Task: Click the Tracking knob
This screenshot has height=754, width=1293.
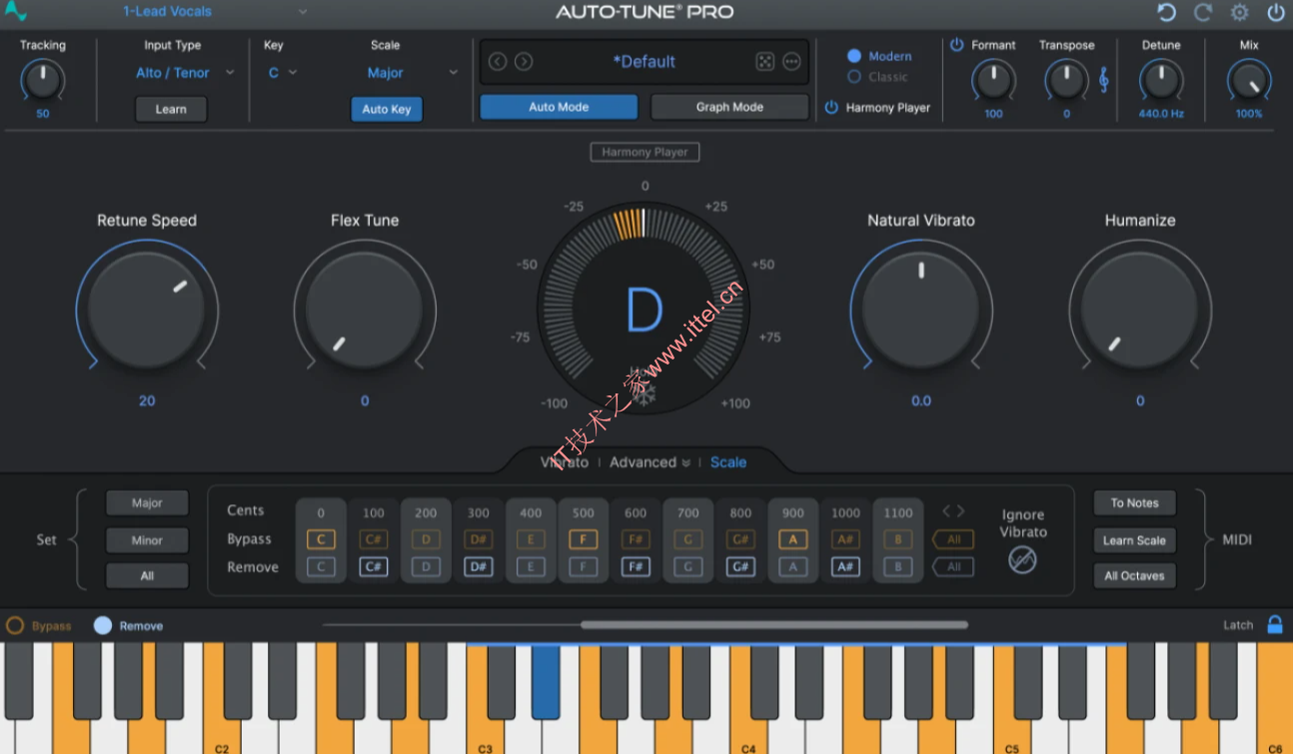Action: click(43, 80)
